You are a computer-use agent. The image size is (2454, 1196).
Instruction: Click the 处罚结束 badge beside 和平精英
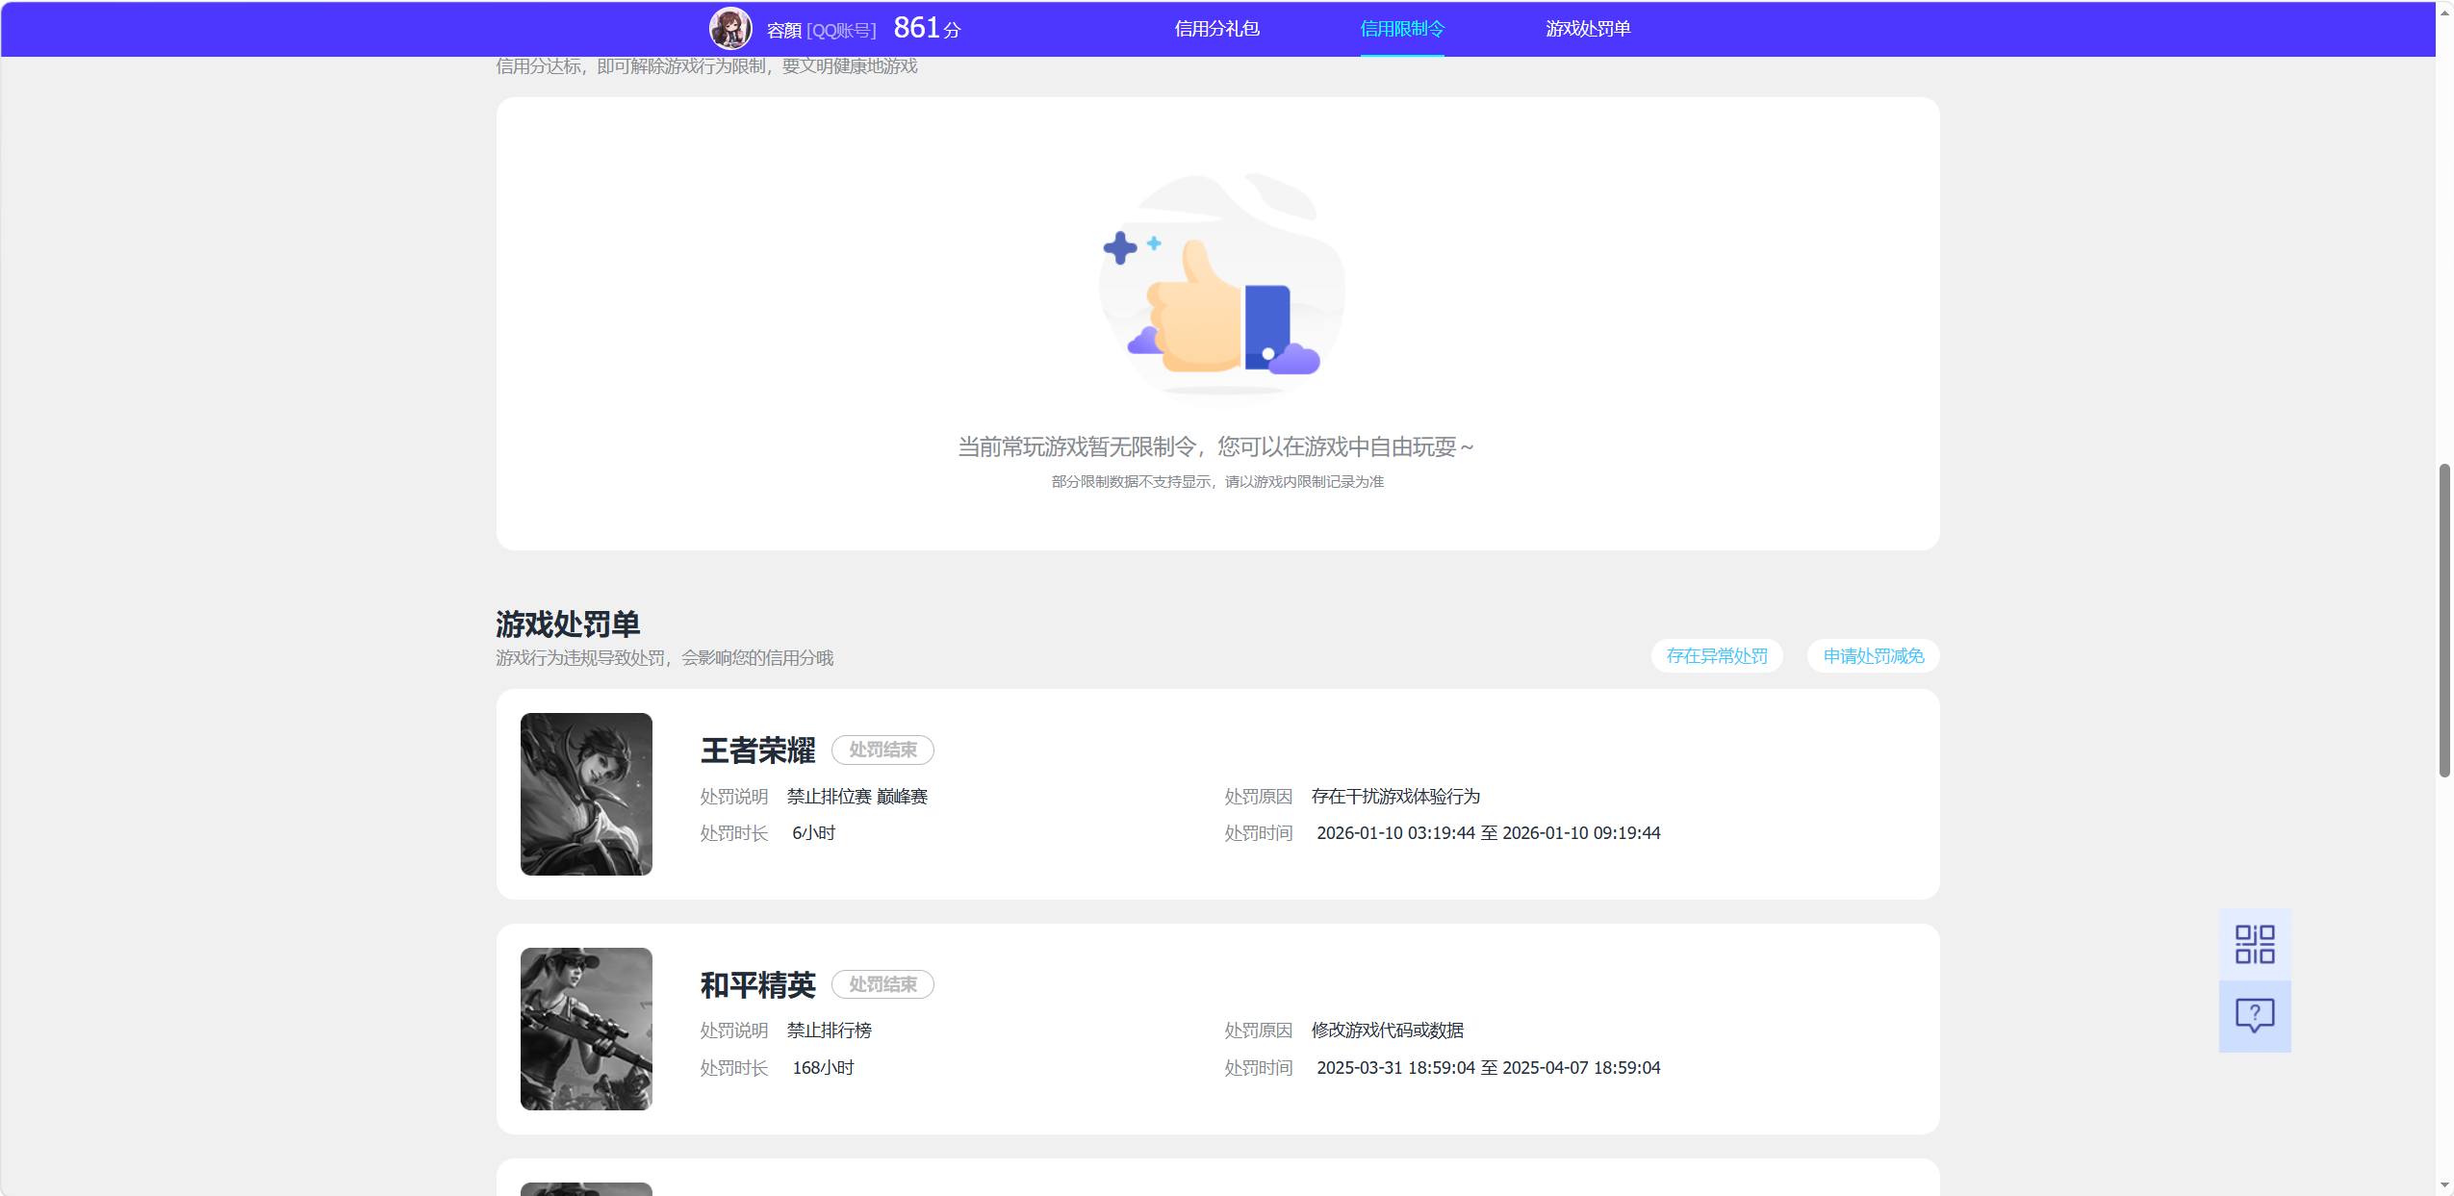point(882,984)
